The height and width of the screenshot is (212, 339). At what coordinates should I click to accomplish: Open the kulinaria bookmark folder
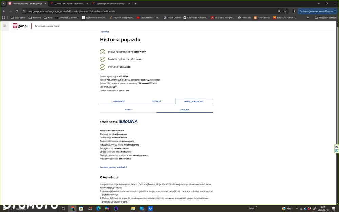pyautogui.click(x=35, y=18)
